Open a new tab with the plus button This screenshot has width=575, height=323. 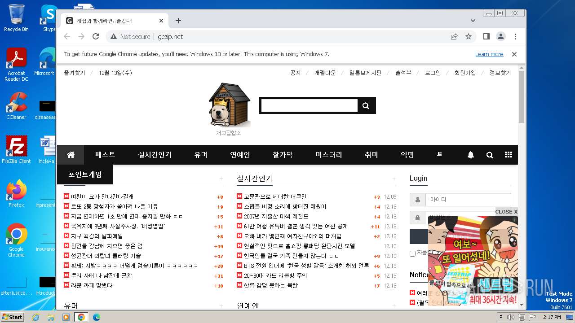(x=178, y=21)
